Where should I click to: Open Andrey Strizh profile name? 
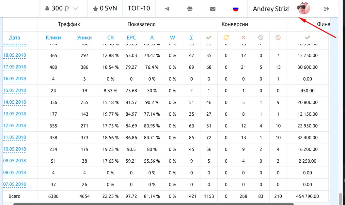tap(272, 9)
